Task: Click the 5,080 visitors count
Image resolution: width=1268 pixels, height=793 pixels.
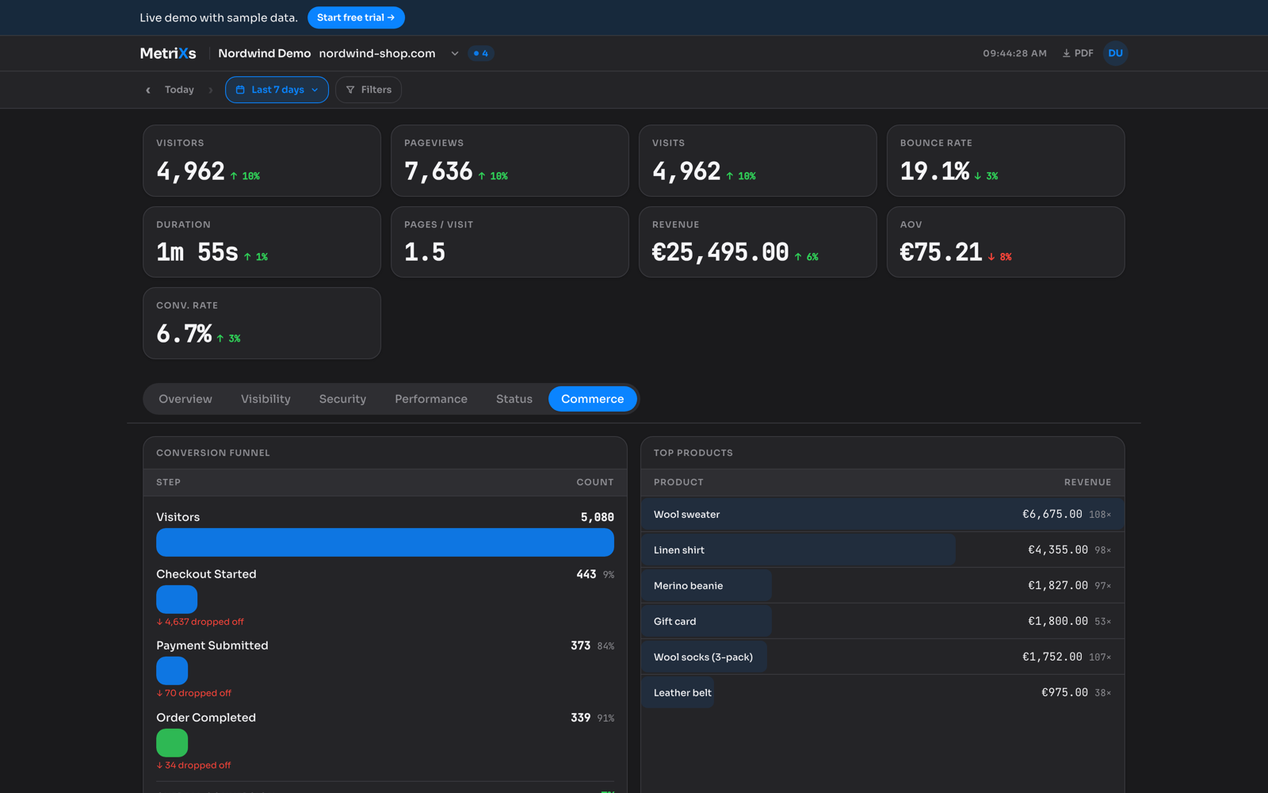Action: pyautogui.click(x=598, y=517)
